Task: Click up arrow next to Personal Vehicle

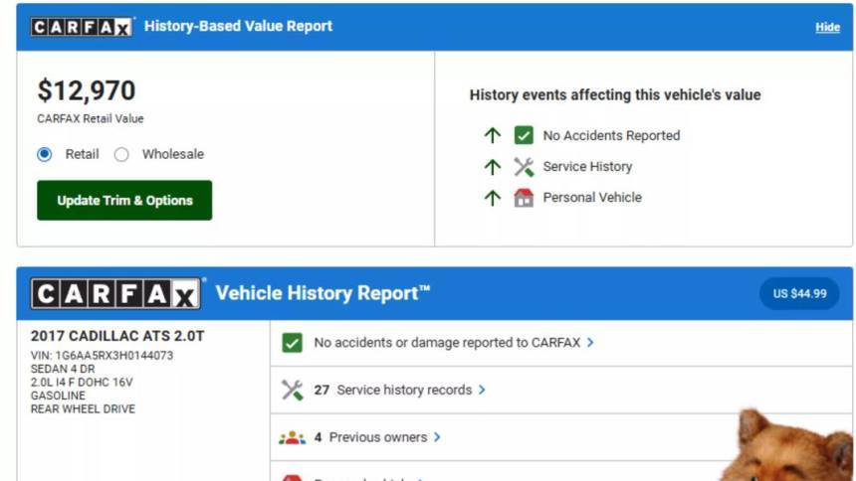Action: [493, 198]
